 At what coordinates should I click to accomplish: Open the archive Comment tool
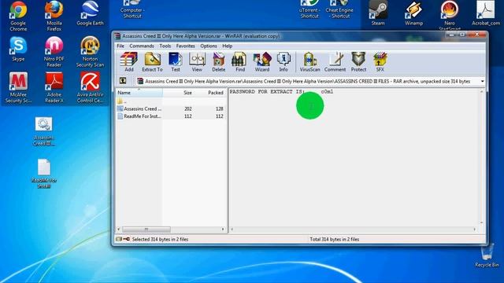pos(335,62)
